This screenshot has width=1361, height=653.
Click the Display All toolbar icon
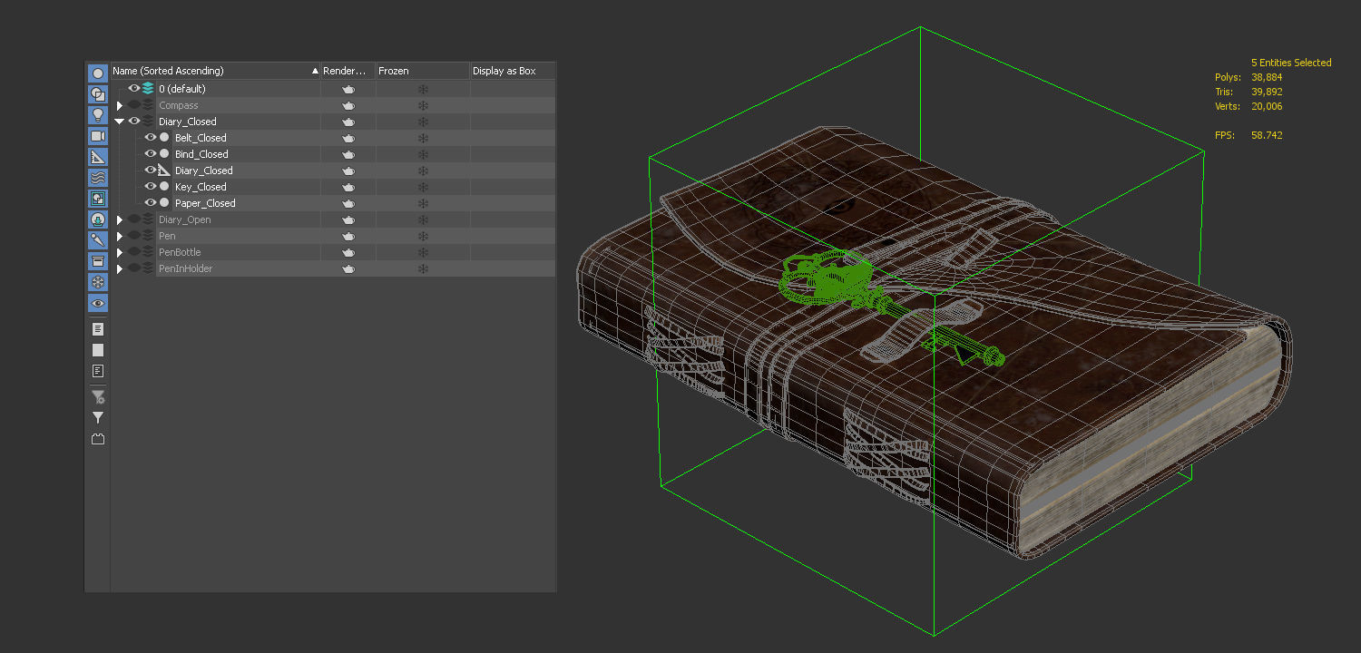98,329
